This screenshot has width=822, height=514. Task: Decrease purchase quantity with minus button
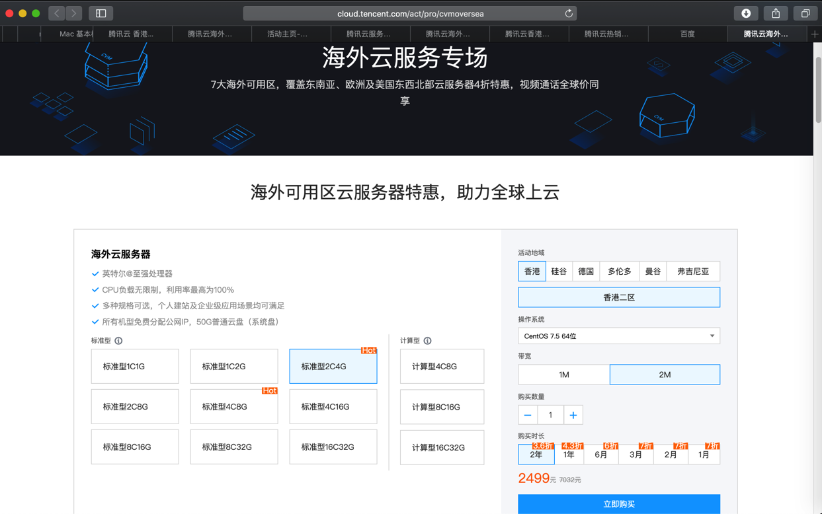(x=528, y=415)
